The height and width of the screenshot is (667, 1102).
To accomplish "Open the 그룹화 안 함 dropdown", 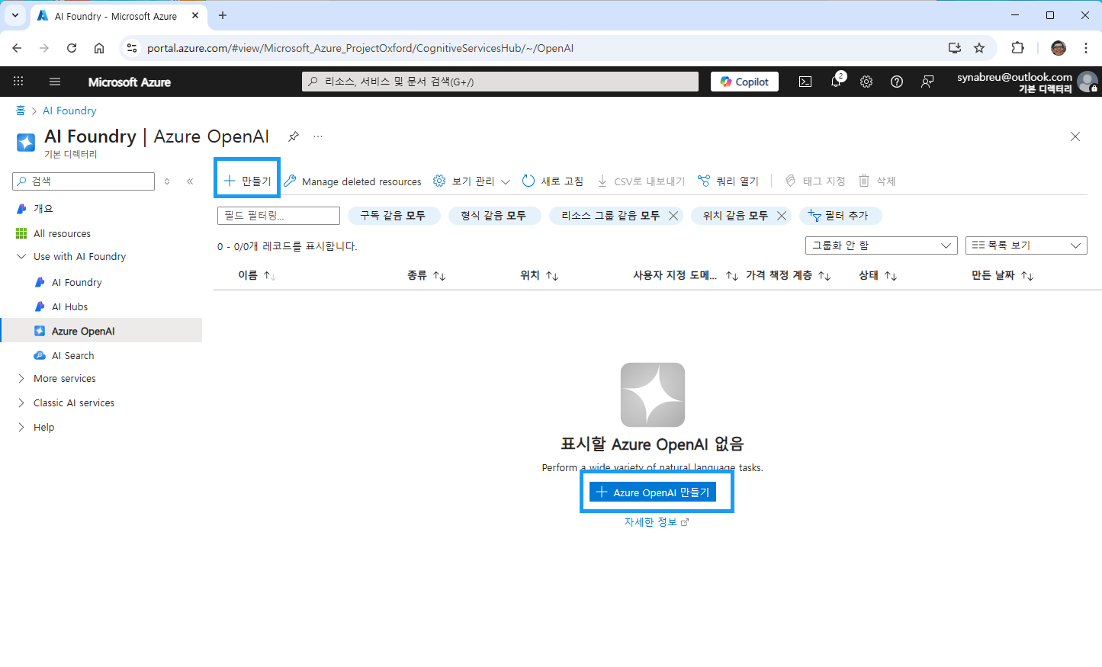I will coord(882,245).
